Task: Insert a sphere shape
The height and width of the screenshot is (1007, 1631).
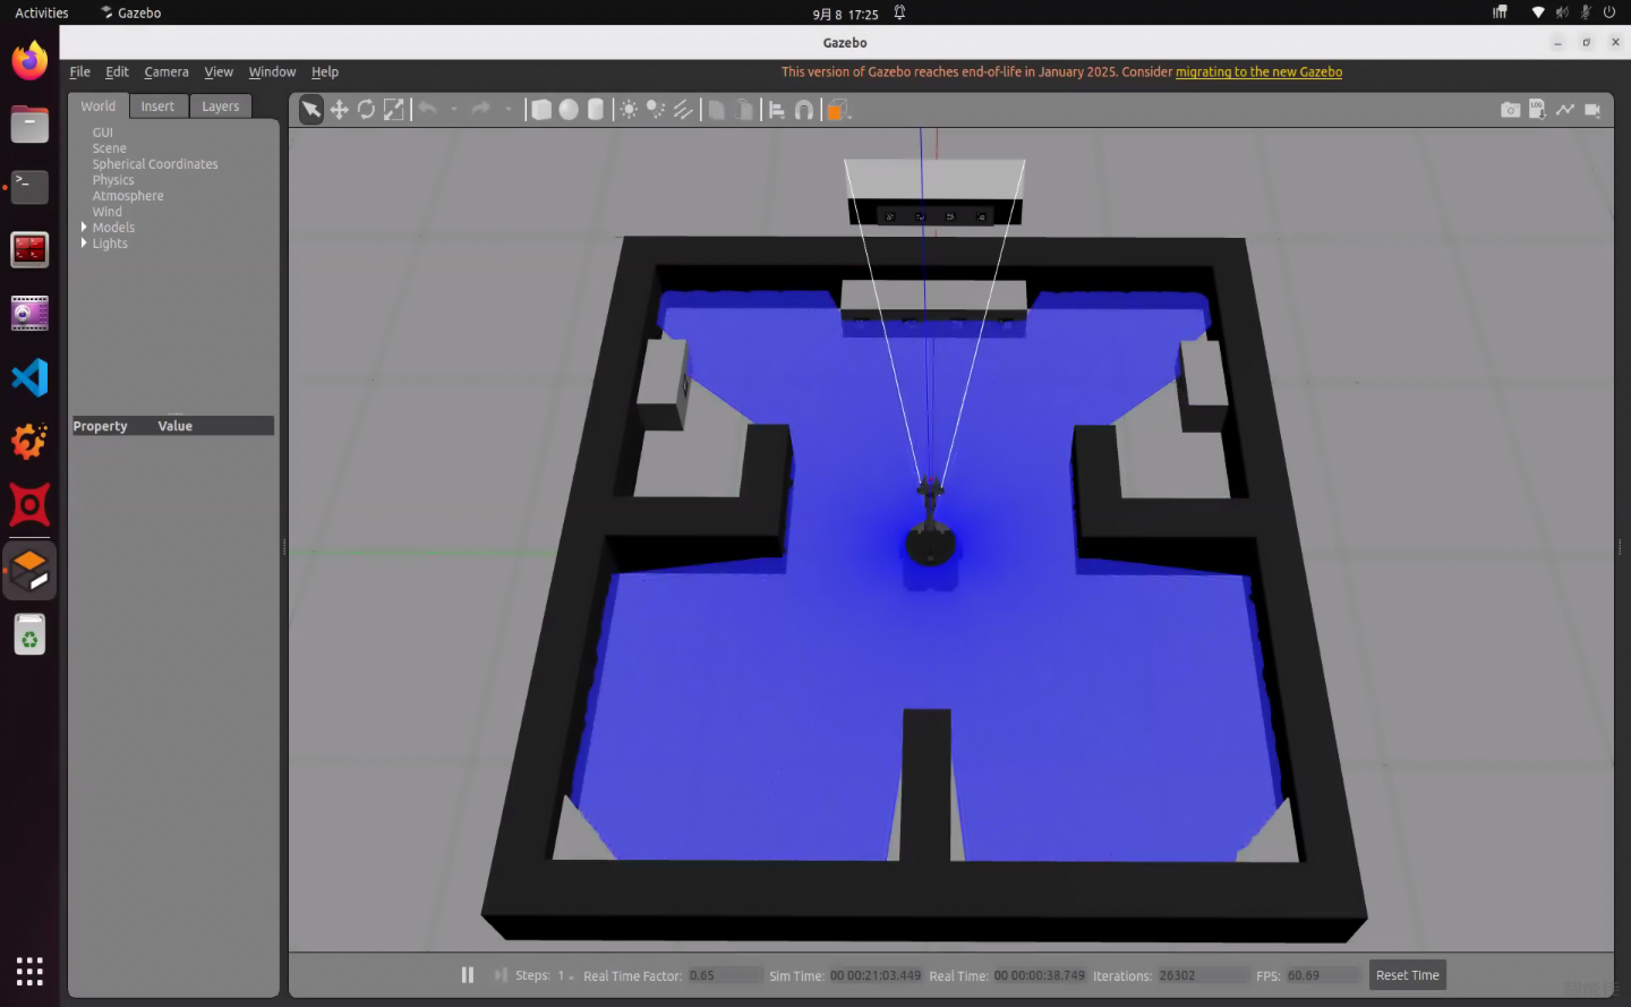Action: (x=568, y=110)
